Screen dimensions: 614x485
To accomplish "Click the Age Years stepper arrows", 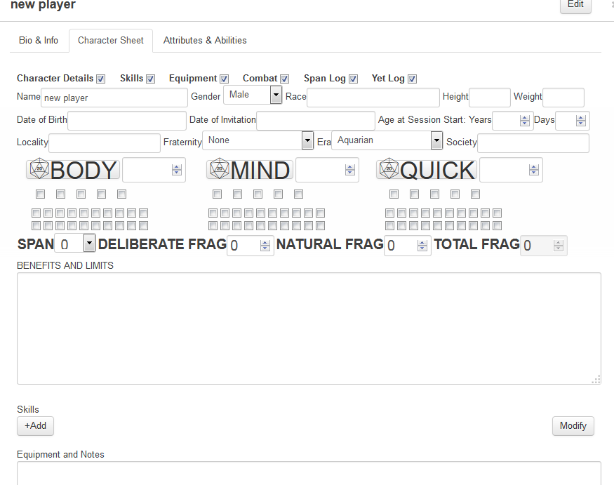I will click(524, 121).
